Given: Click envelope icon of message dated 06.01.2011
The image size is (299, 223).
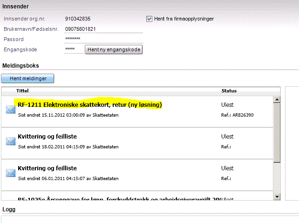Looking at the screenshot, I should coord(11,173).
